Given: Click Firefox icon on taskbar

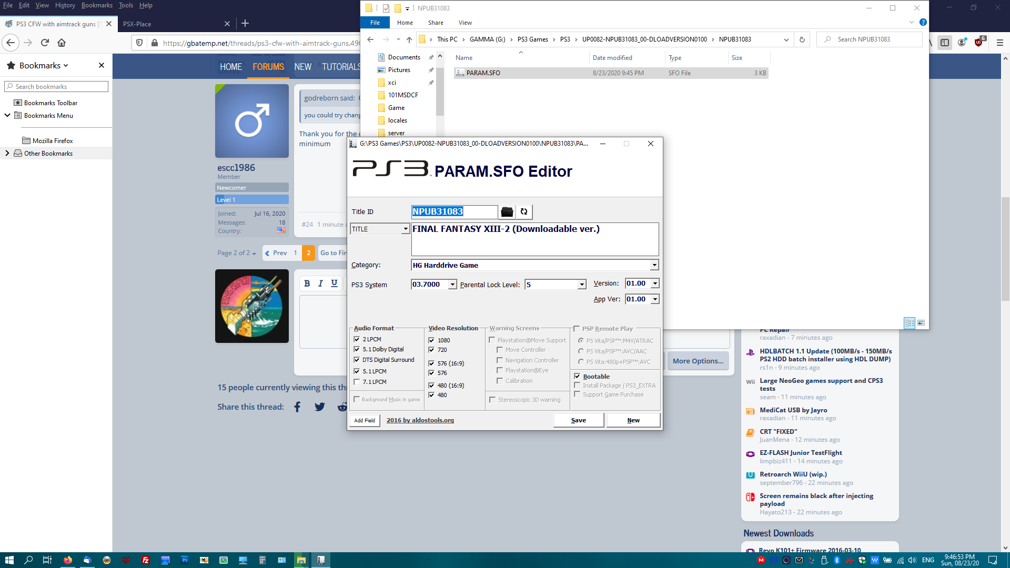Looking at the screenshot, I should point(68,560).
